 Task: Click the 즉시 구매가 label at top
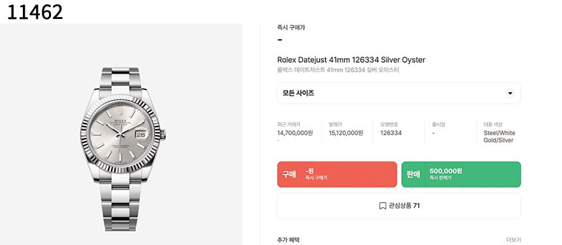pos(291,27)
